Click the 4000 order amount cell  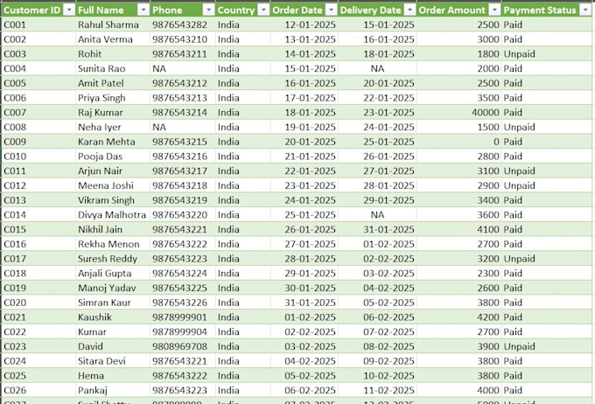tap(458, 390)
